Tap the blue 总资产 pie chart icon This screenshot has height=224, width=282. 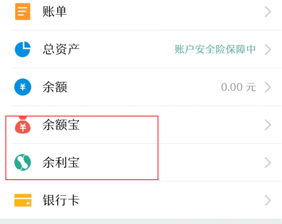click(x=23, y=49)
